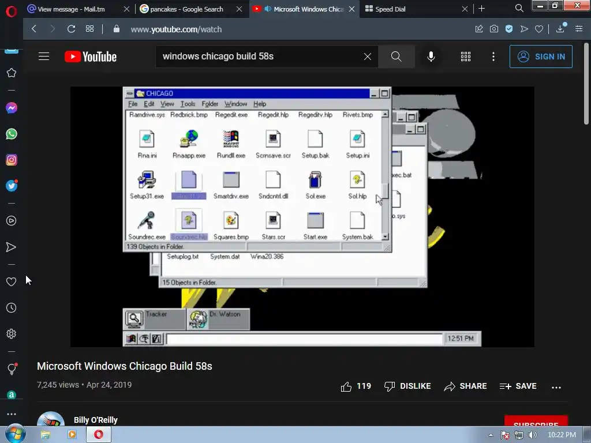Open Easy Setup menu icon

coord(579,29)
